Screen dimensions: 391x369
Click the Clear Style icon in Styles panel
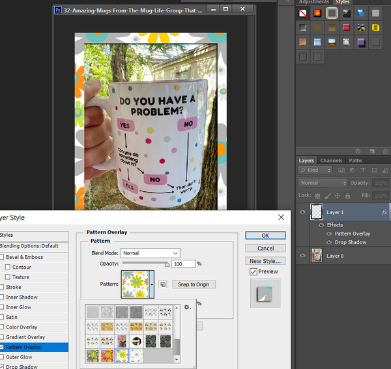[x=358, y=151]
